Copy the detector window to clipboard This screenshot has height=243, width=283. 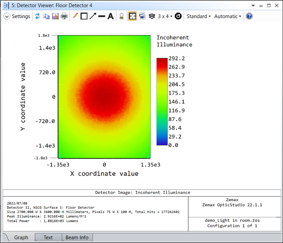pyautogui.click(x=46, y=16)
